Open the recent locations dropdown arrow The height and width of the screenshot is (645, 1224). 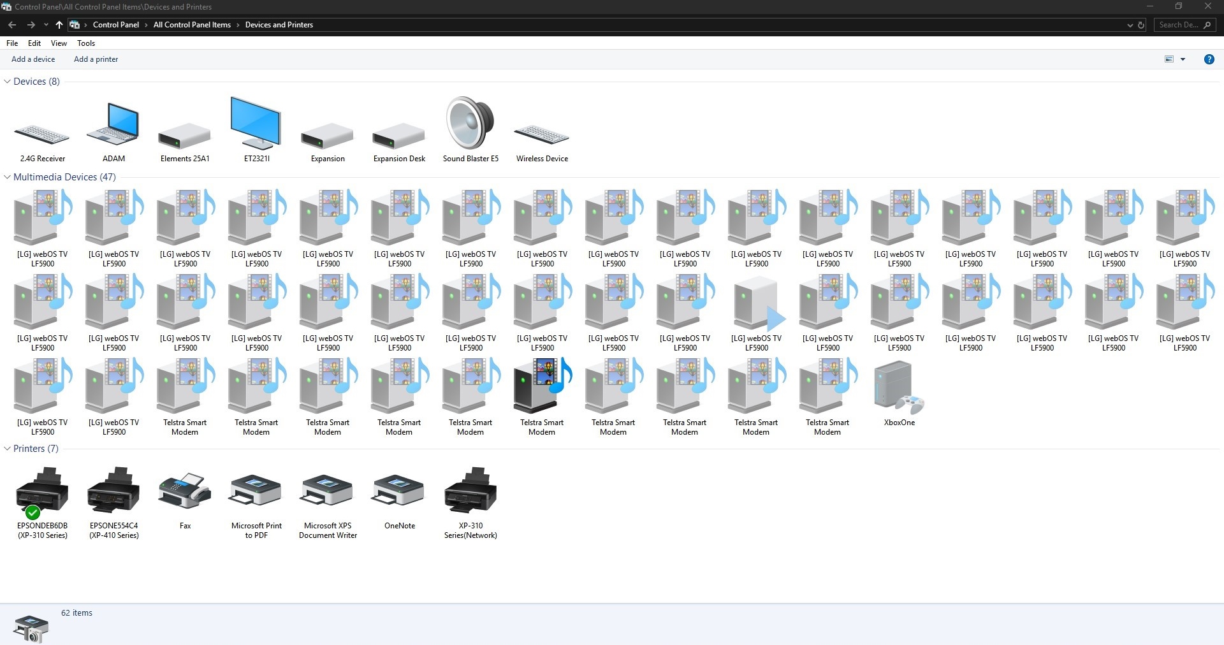(x=46, y=25)
